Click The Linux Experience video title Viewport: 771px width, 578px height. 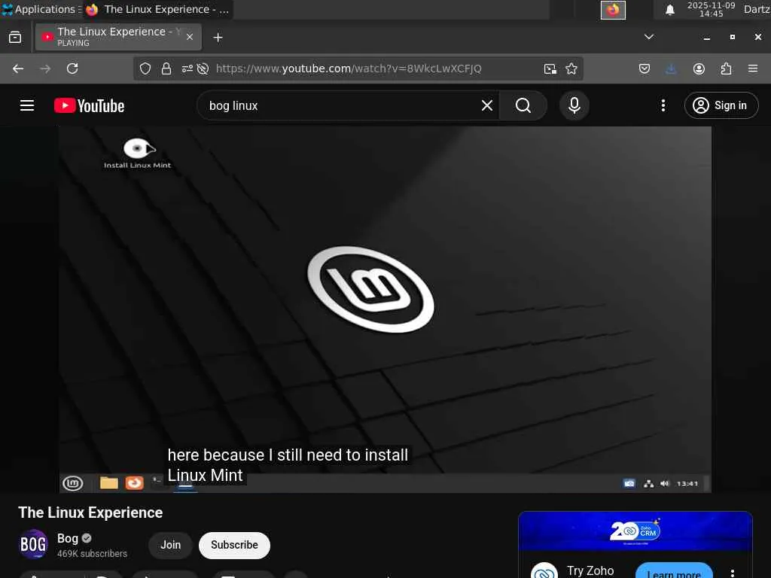point(90,513)
